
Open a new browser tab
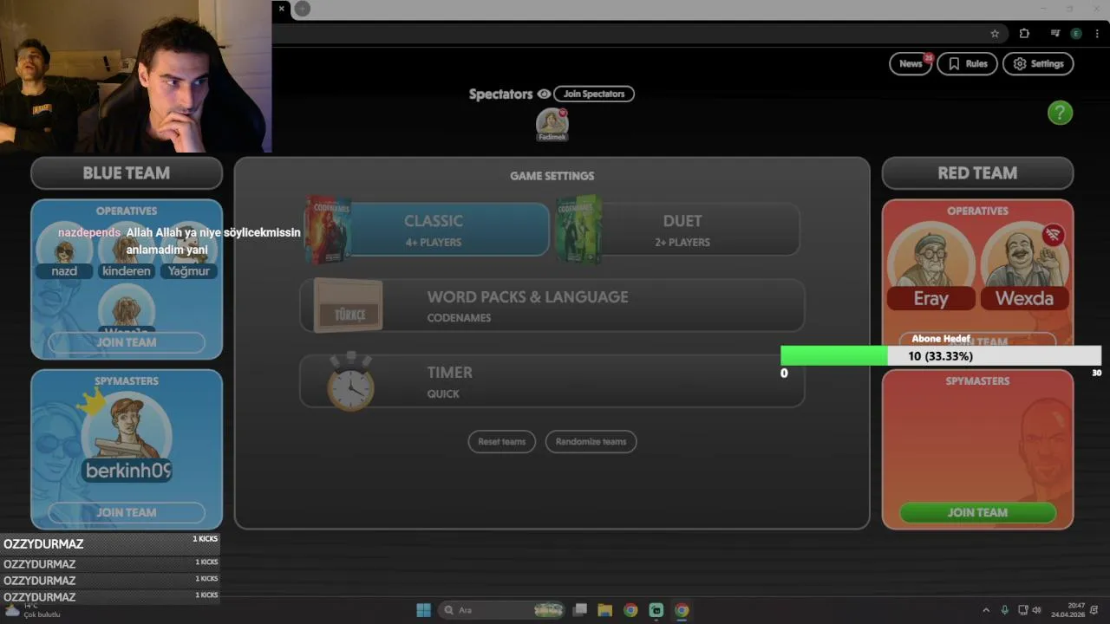pos(302,9)
